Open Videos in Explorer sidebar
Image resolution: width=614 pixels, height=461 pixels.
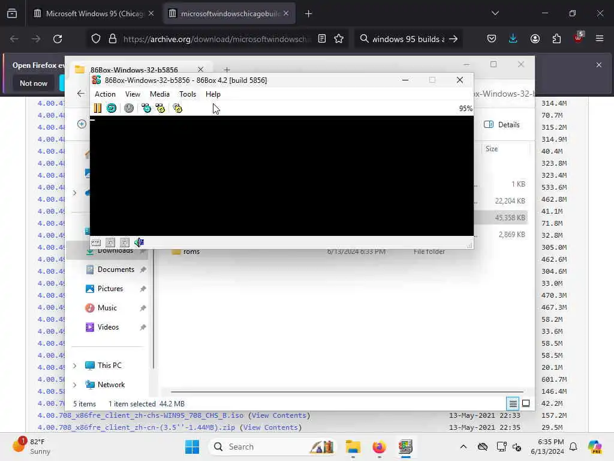click(x=108, y=327)
